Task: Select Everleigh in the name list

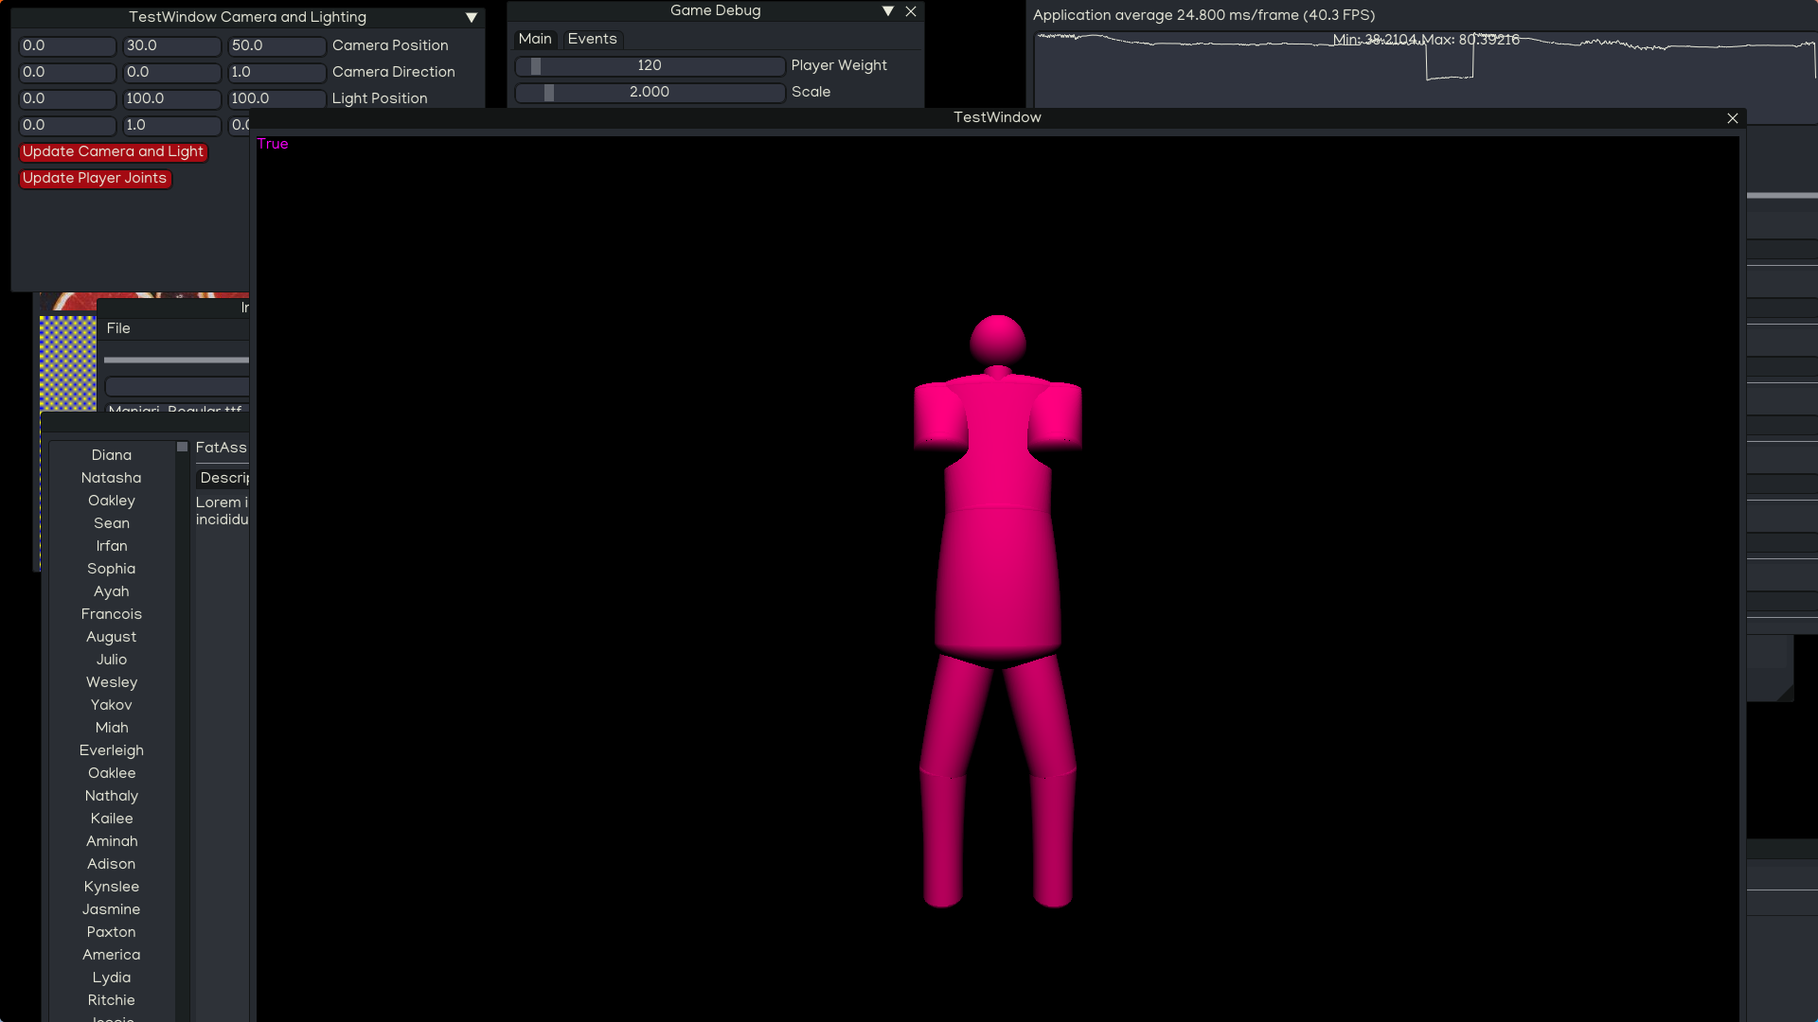Action: [x=111, y=750]
